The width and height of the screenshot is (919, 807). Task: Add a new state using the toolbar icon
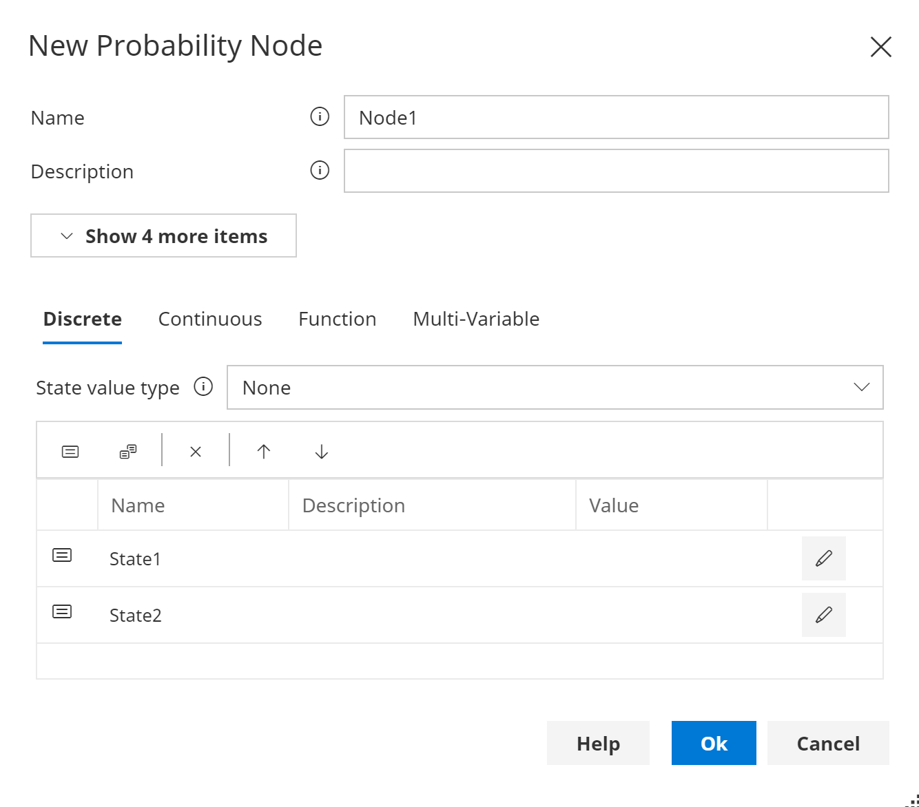point(69,451)
